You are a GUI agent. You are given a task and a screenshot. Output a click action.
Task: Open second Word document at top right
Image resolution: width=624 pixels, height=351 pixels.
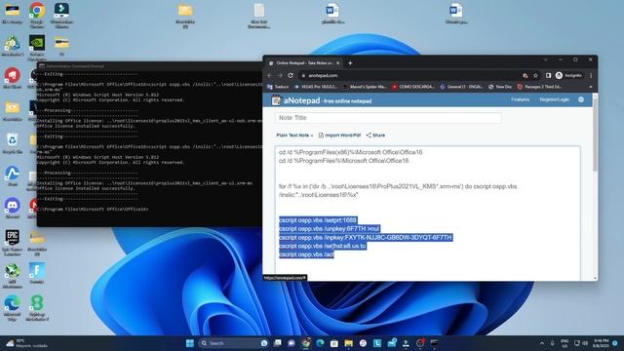456,14
